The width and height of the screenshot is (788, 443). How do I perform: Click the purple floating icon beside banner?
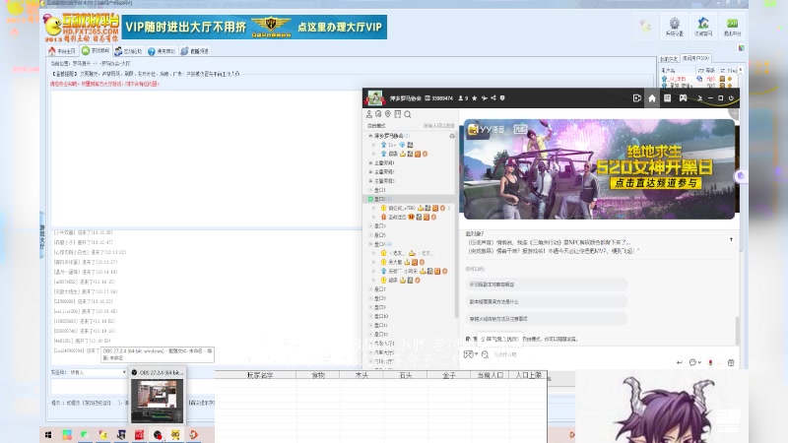741,176
